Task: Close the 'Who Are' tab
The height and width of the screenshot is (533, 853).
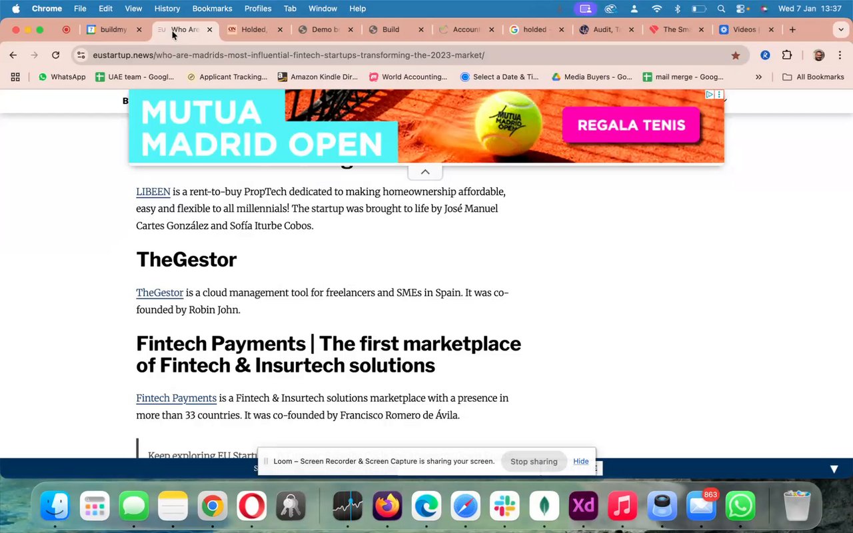Action: click(209, 29)
